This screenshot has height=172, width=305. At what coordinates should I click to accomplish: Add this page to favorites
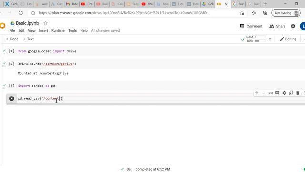click(x=242, y=13)
